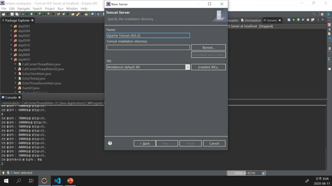332x186 pixels.
Task: Click the Installed JREs... button
Action: coord(208,67)
